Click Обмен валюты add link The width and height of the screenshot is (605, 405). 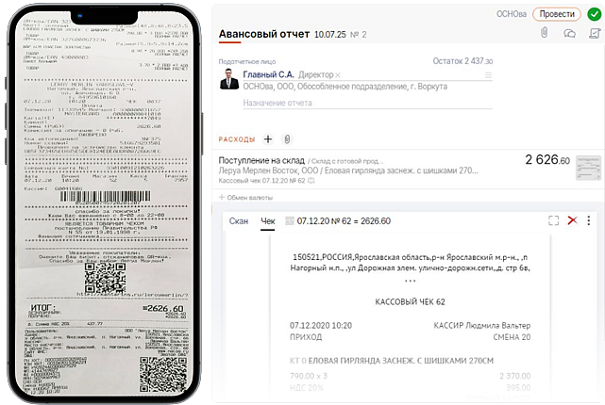coord(245,198)
